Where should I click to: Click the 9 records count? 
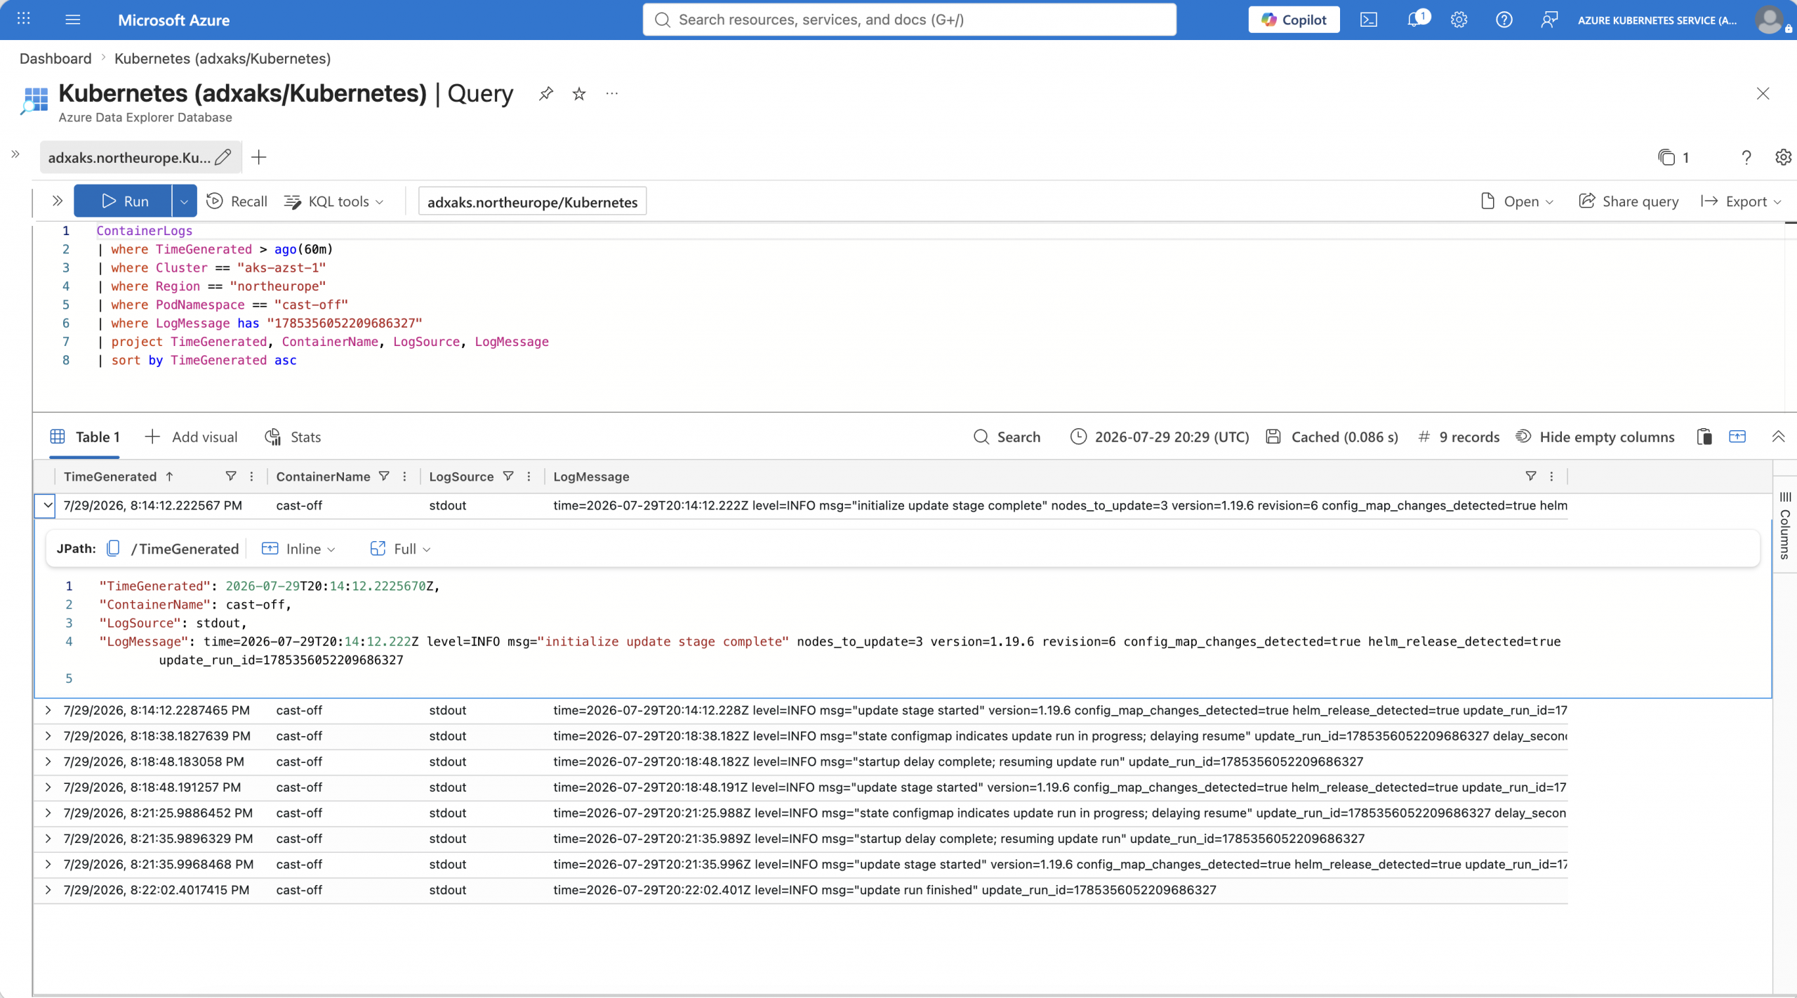click(1459, 437)
